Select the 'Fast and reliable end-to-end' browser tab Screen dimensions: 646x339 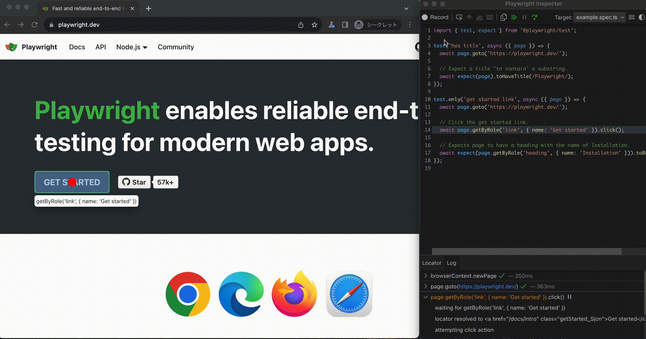[x=87, y=9]
